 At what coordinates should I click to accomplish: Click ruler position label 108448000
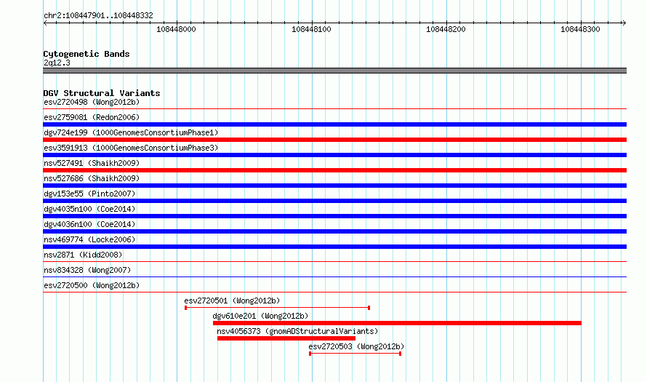pyautogui.click(x=176, y=29)
